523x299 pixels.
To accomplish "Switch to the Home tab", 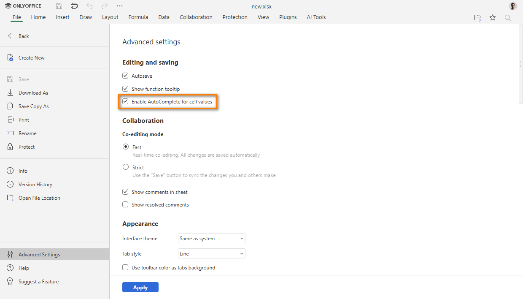I will click(x=38, y=17).
